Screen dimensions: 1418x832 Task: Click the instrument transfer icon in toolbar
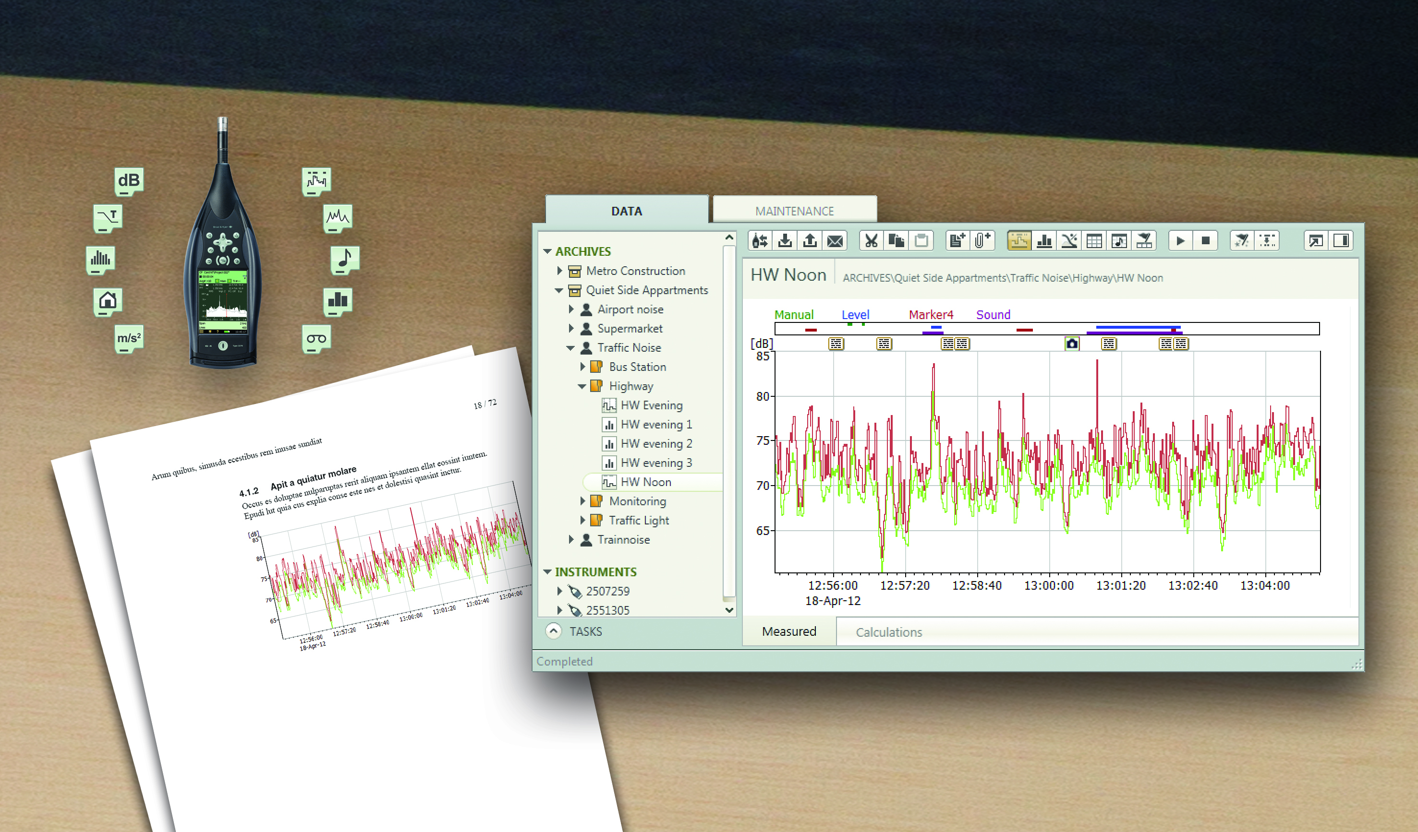pyautogui.click(x=760, y=241)
